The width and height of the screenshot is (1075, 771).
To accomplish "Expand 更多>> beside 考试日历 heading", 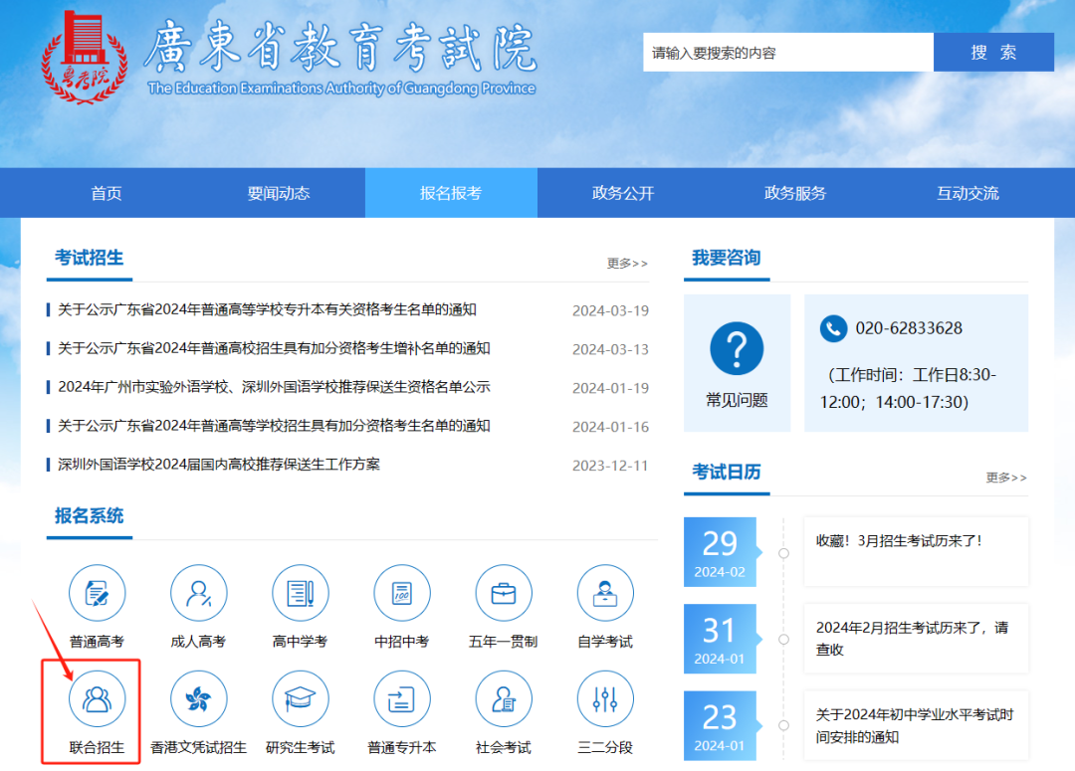I will point(1006,478).
